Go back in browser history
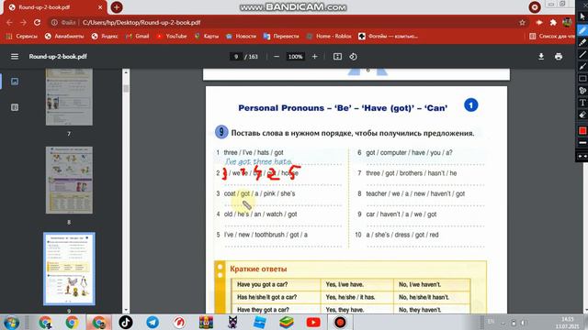This screenshot has width=588, height=330. pos(9,22)
